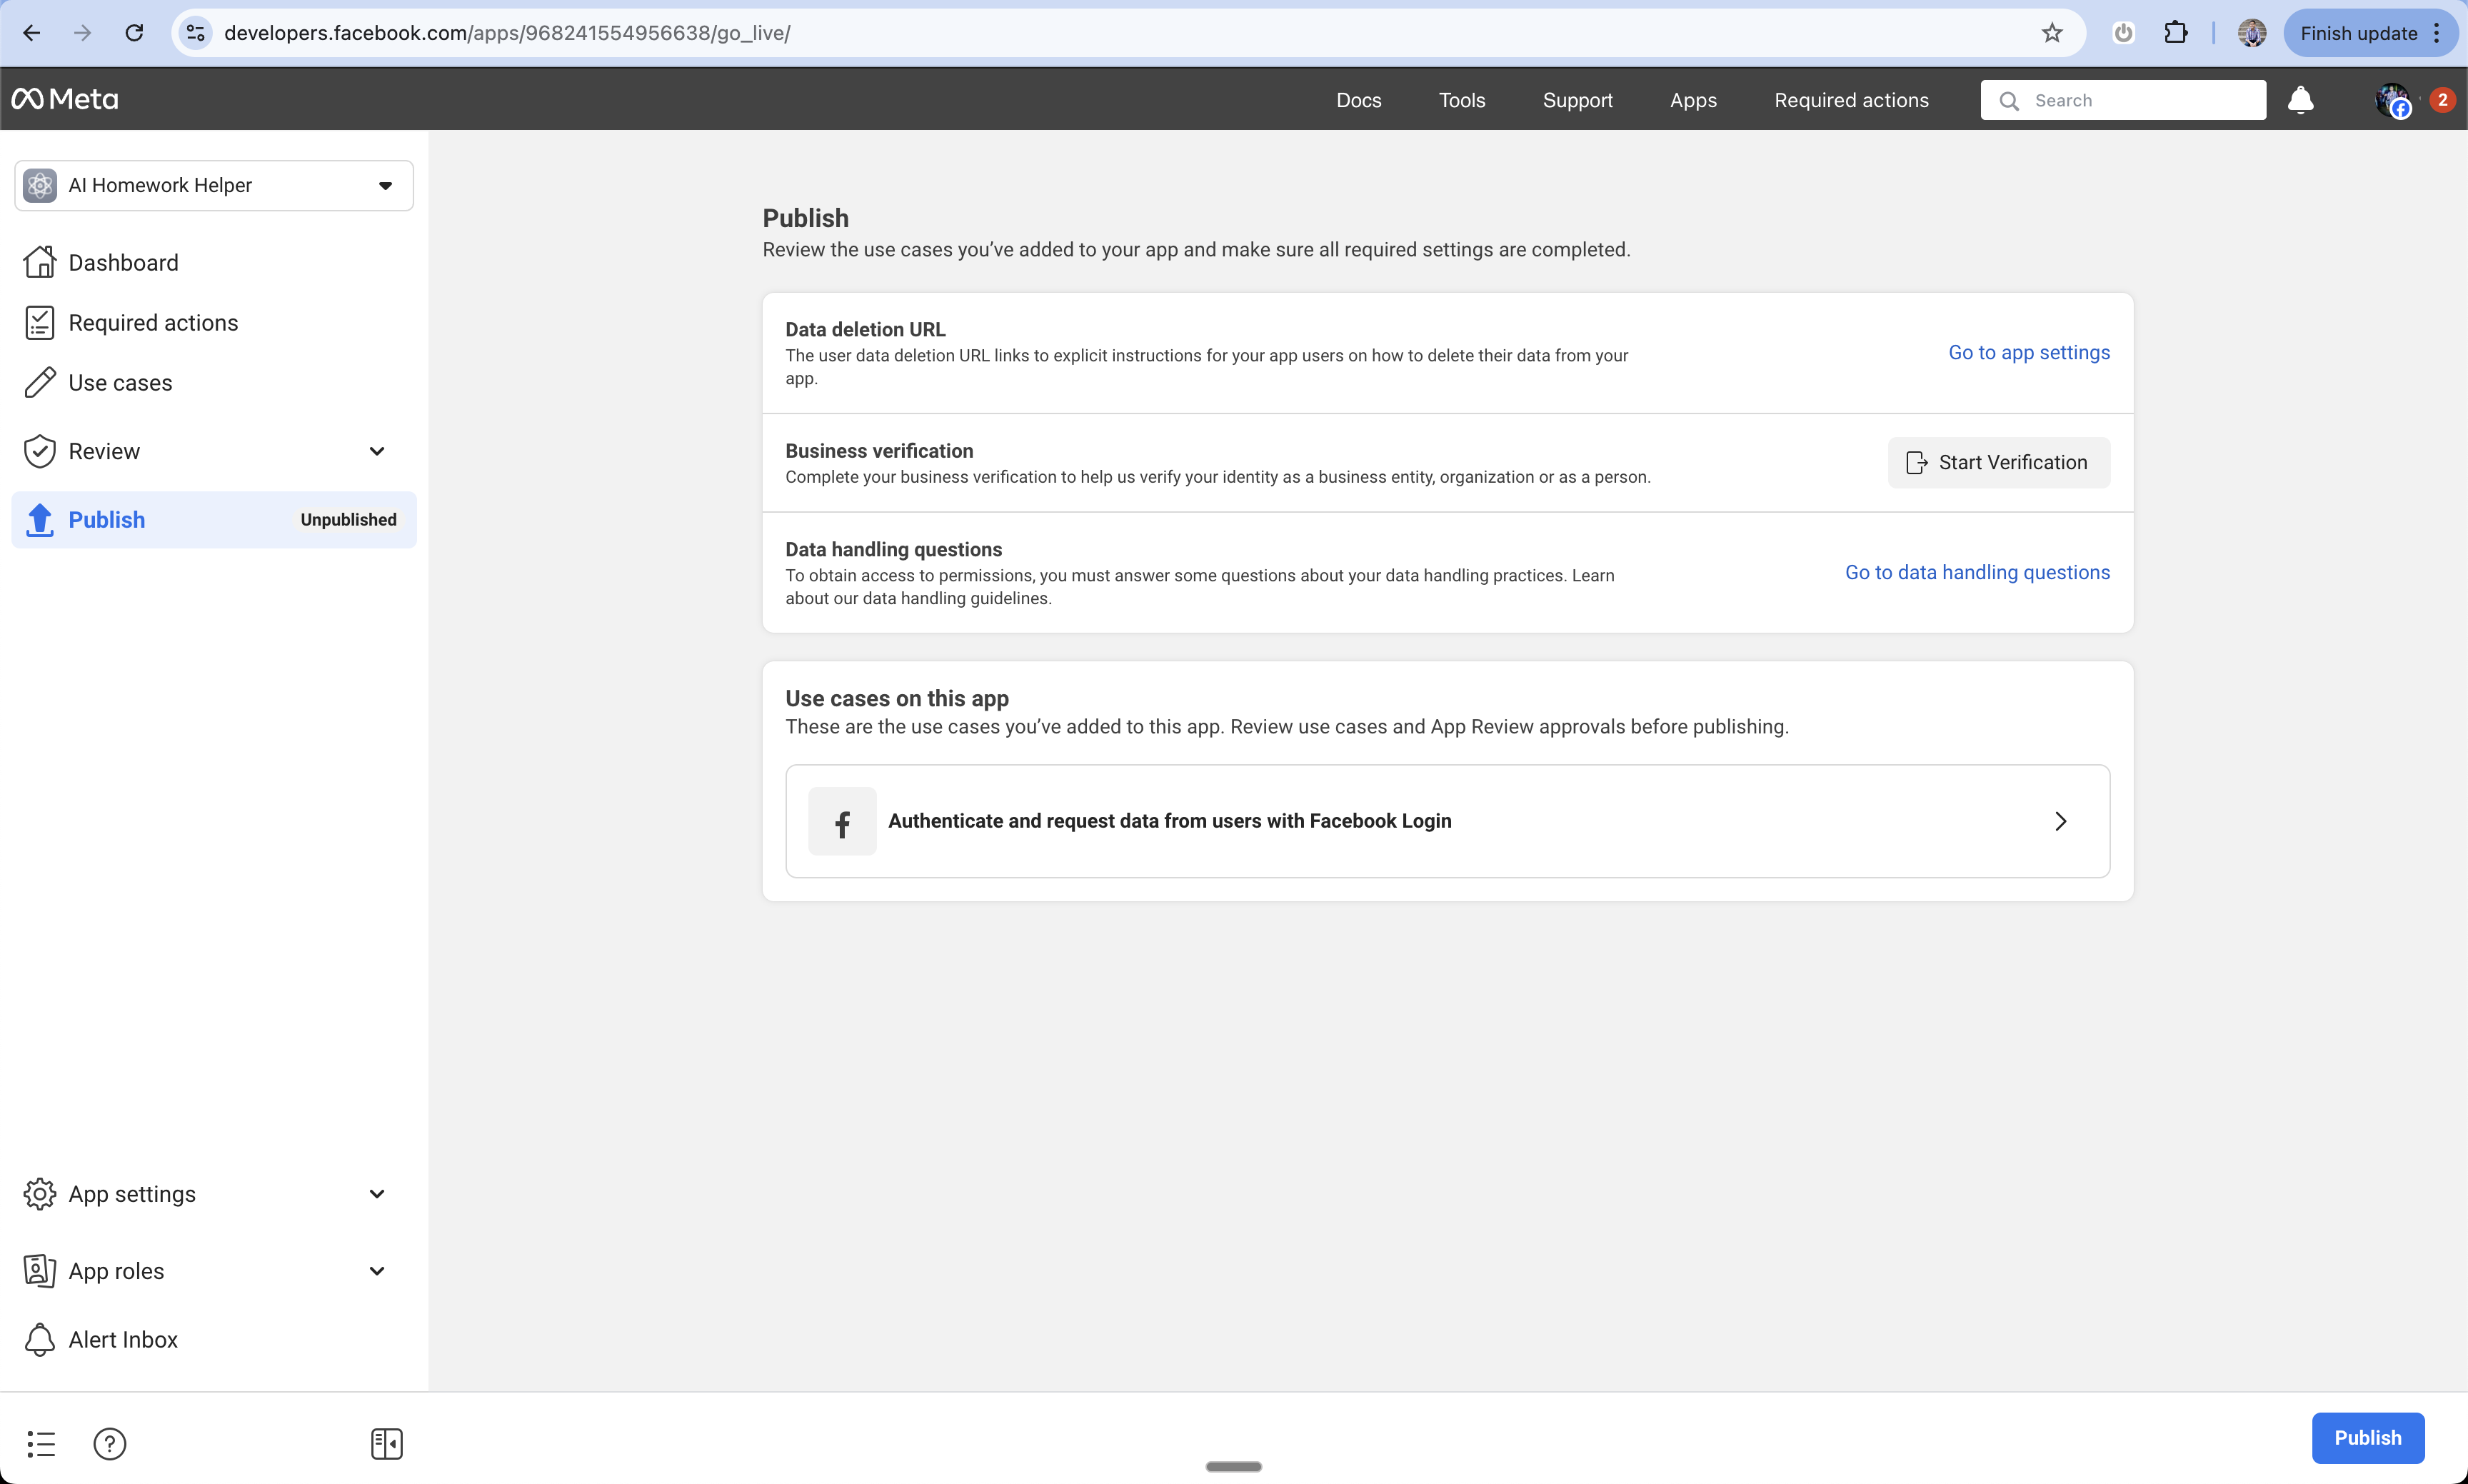Expand App settings chevron
The image size is (2468, 1484).
tap(377, 1194)
